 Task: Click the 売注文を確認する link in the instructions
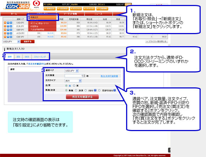pos(36,64)
